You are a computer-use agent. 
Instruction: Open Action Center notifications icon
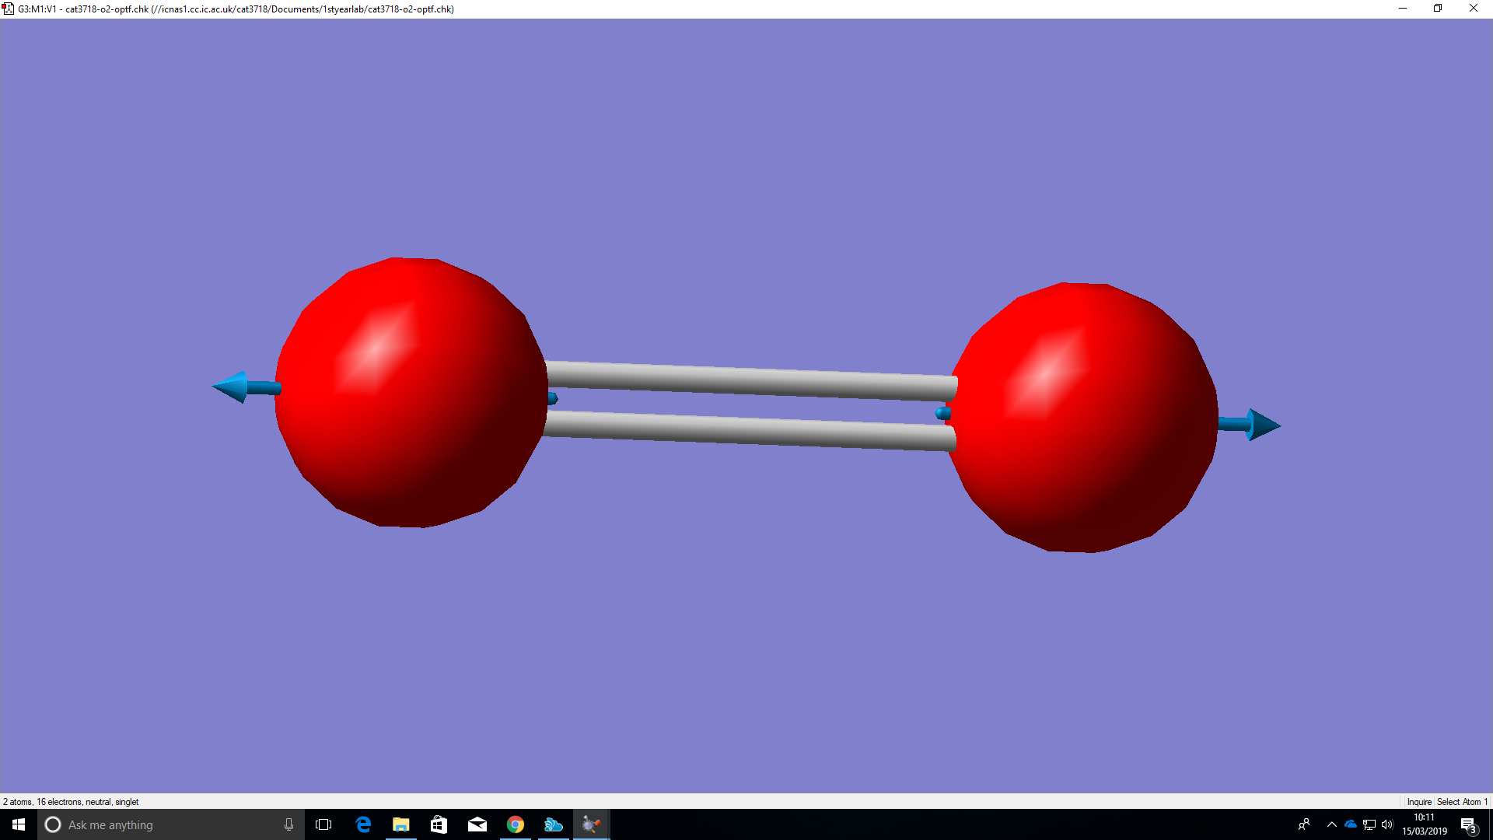(1468, 824)
